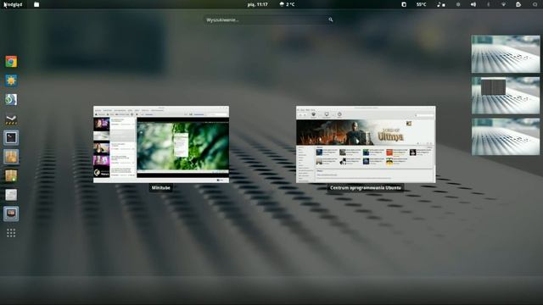Open the box icon with green dot
The width and height of the screenshot is (543, 305).
(11, 175)
